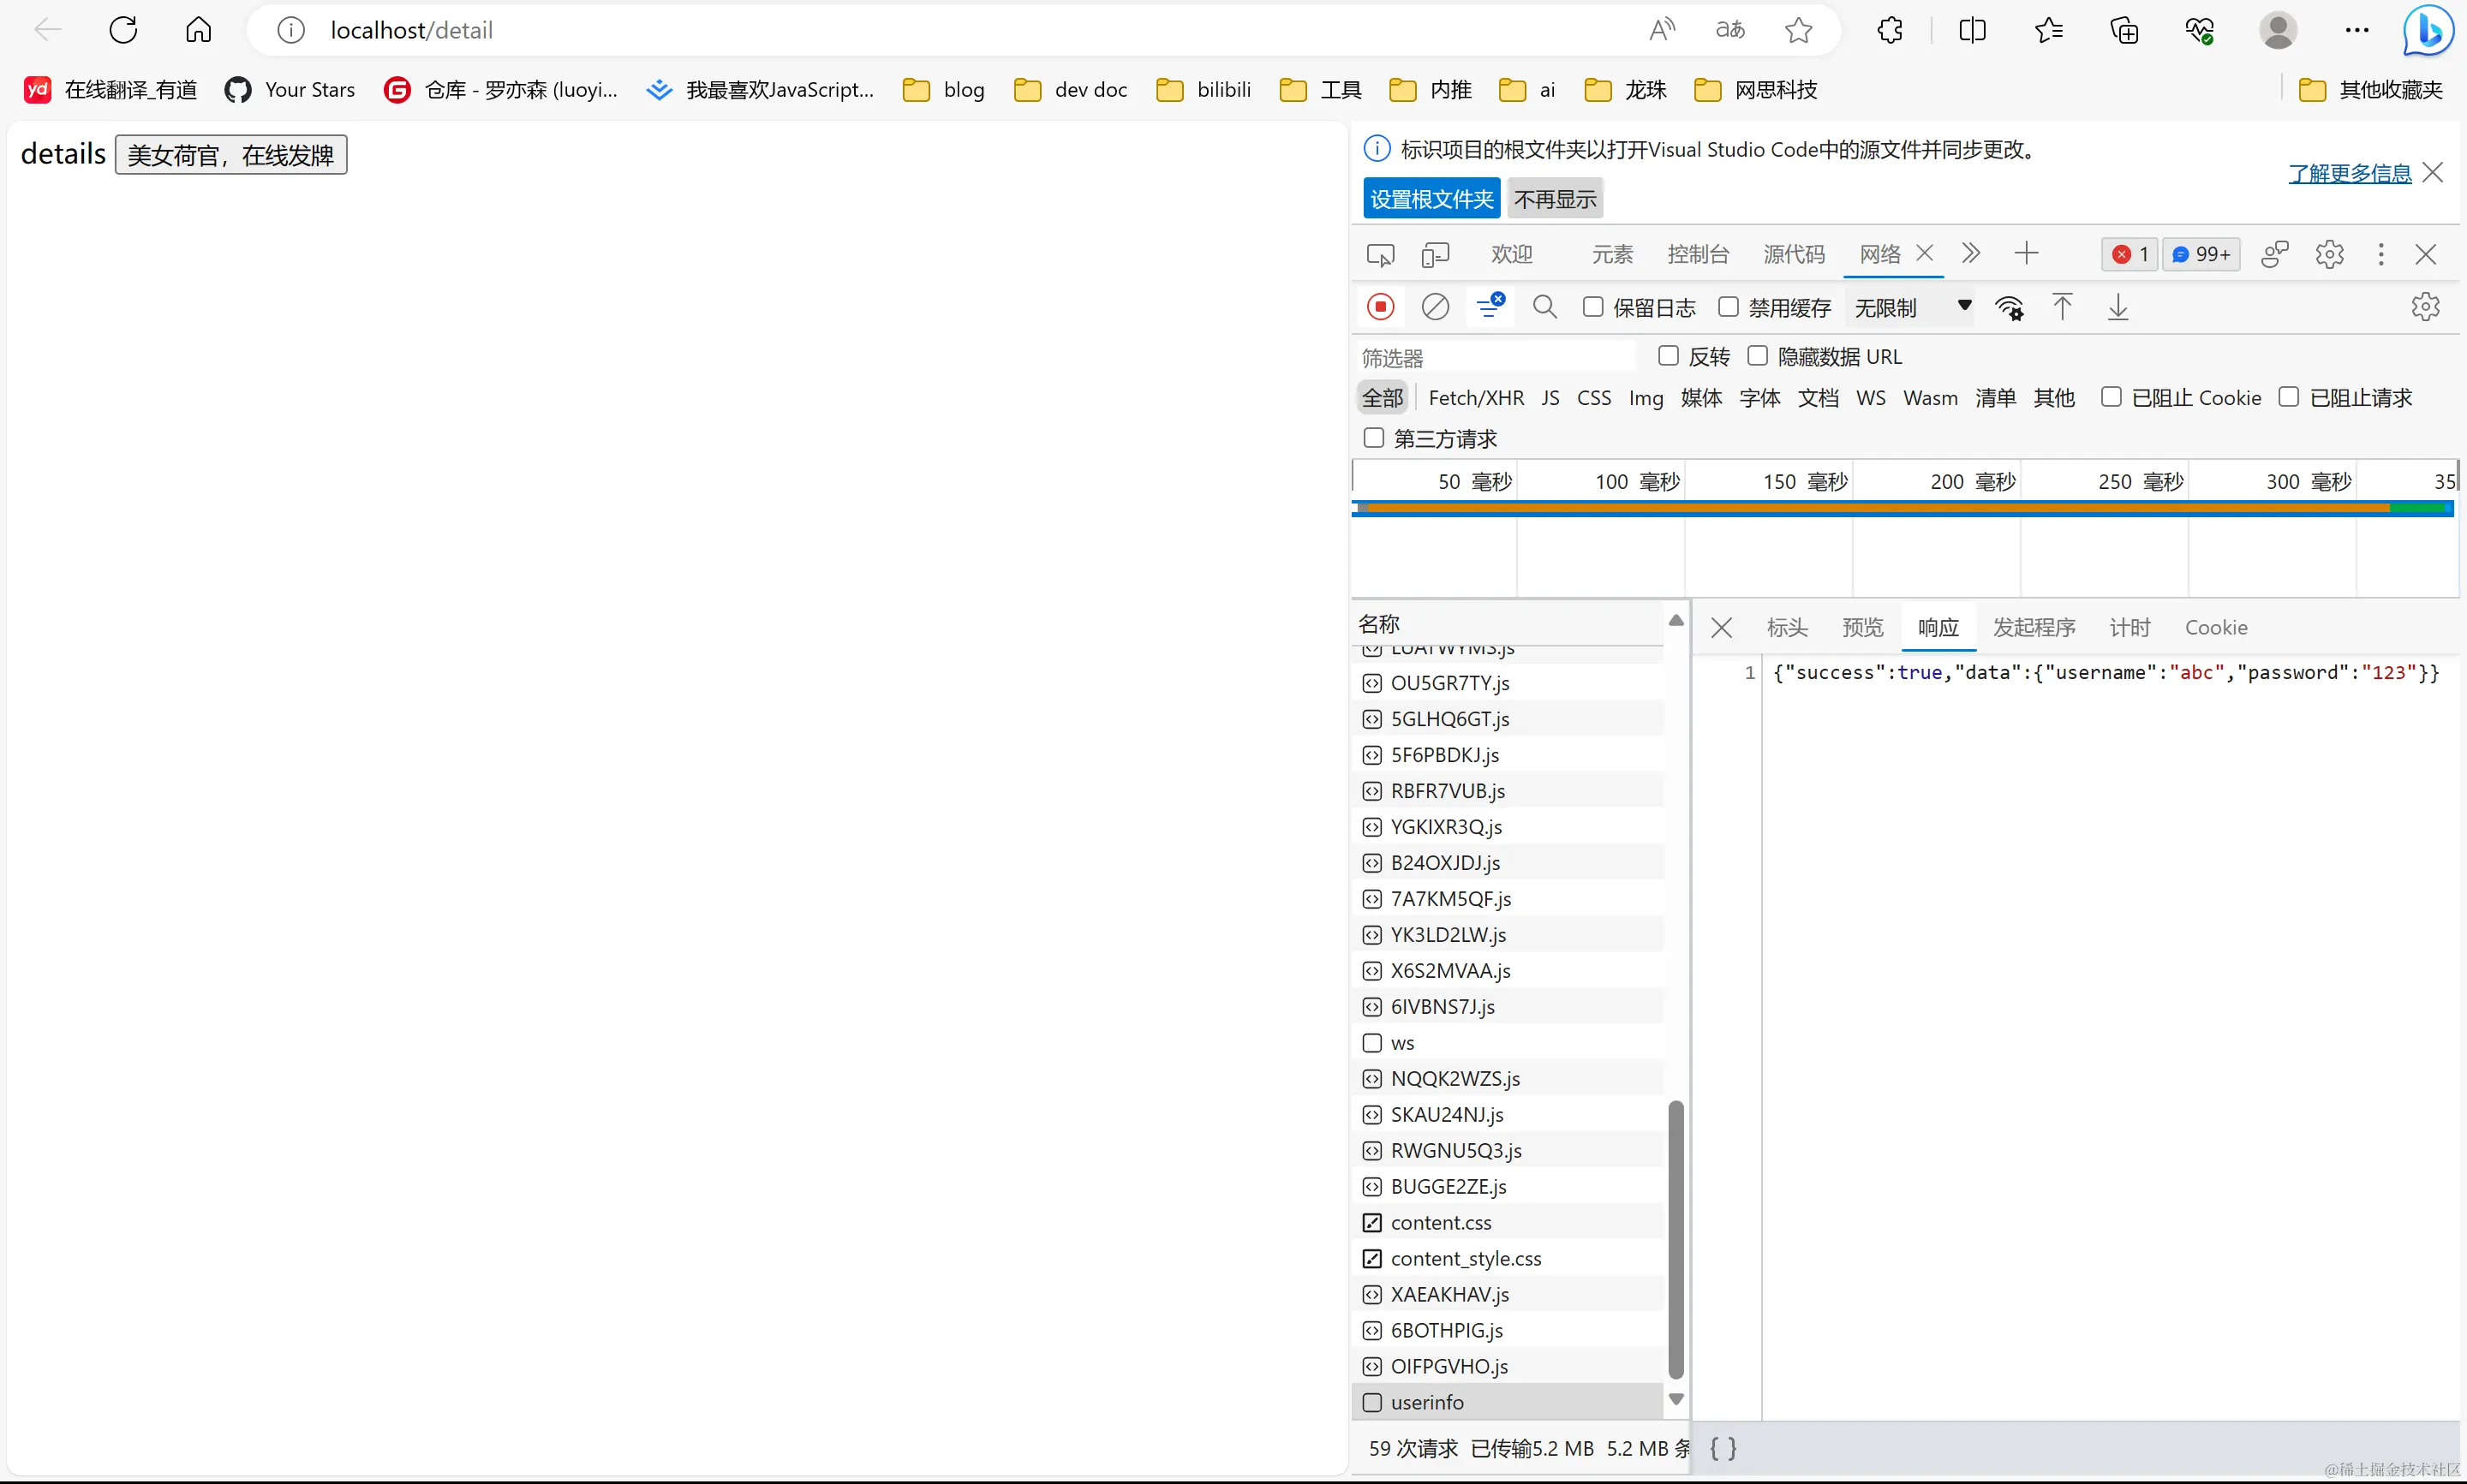The image size is (2467, 1484).
Task: Select the Fetch/XHR filter type
Action: 1475,398
